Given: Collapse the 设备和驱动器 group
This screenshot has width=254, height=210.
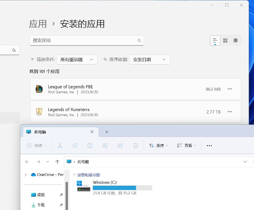Looking at the screenshot, I should click(74, 175).
